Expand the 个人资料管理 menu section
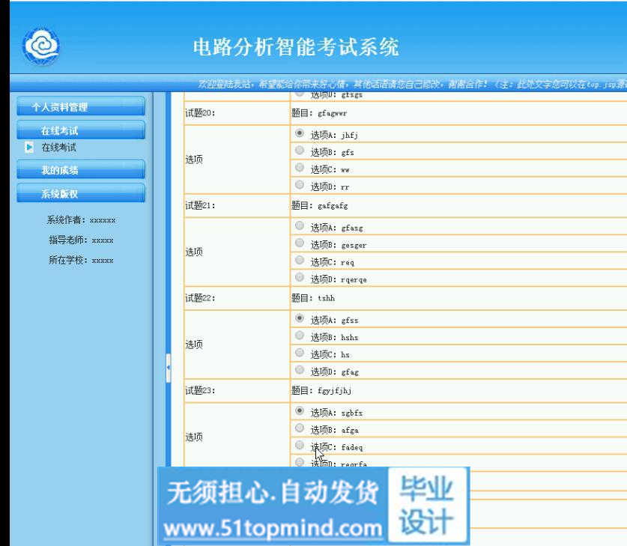627x546 pixels. 80,107
